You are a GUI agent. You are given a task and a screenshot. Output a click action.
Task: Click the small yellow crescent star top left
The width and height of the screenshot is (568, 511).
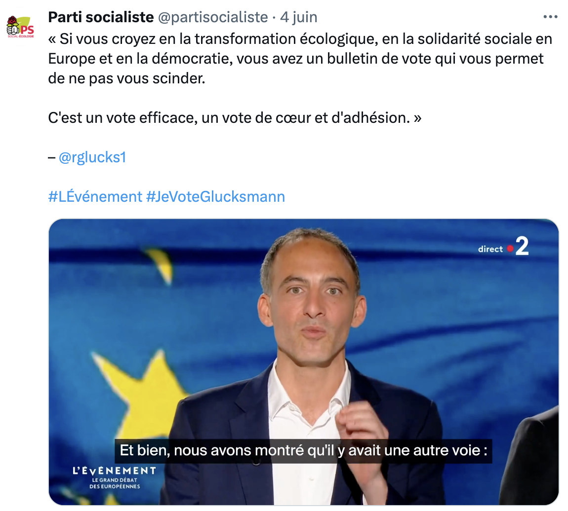coord(160,264)
